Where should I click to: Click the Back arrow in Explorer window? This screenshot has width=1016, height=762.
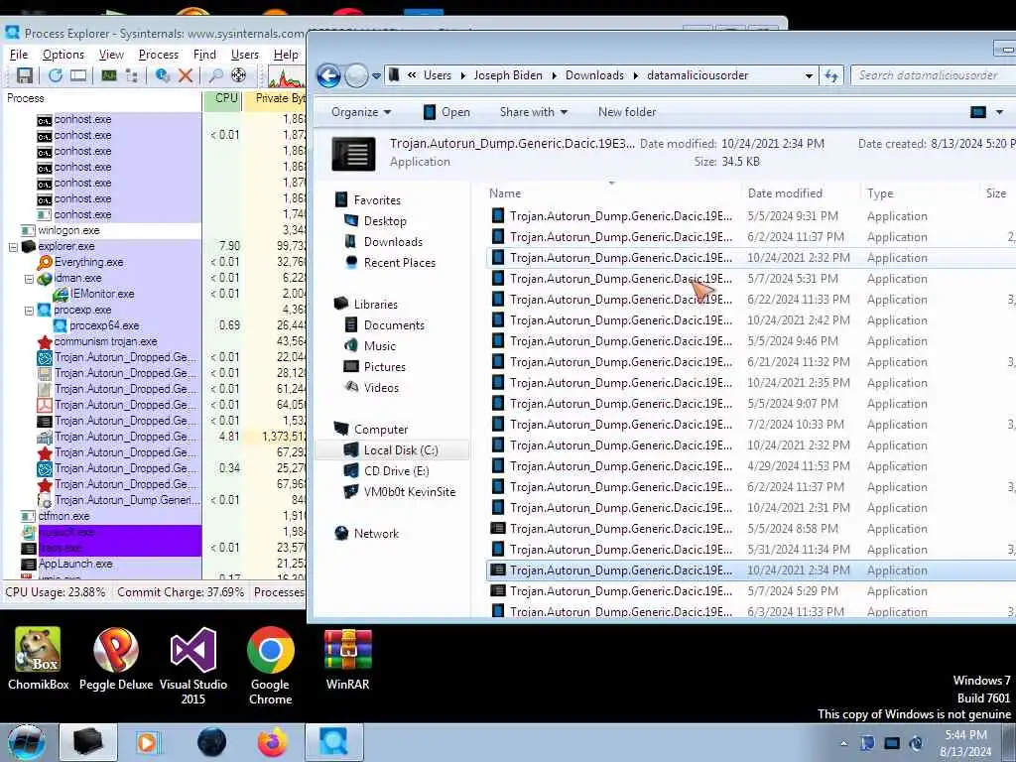pyautogui.click(x=328, y=75)
